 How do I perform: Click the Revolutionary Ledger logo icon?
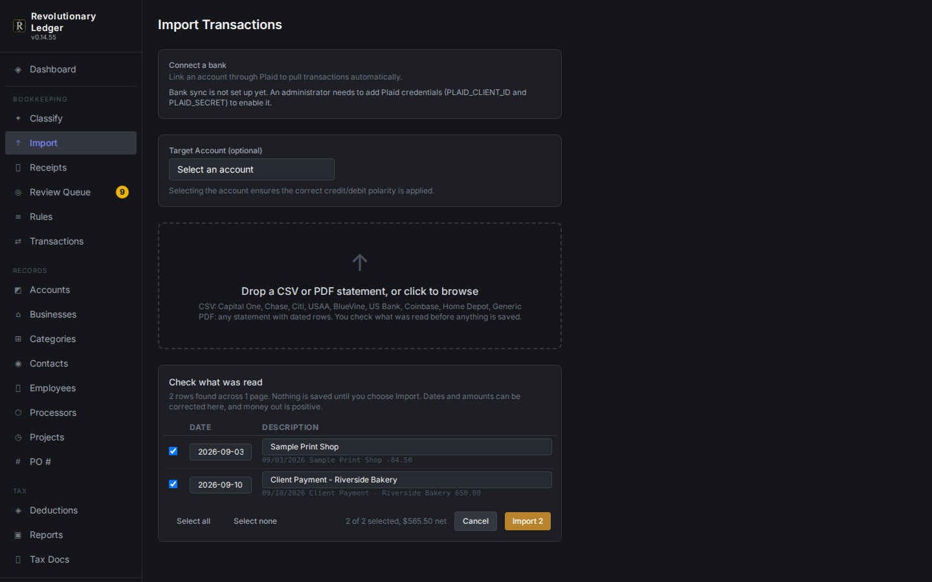[x=19, y=26]
